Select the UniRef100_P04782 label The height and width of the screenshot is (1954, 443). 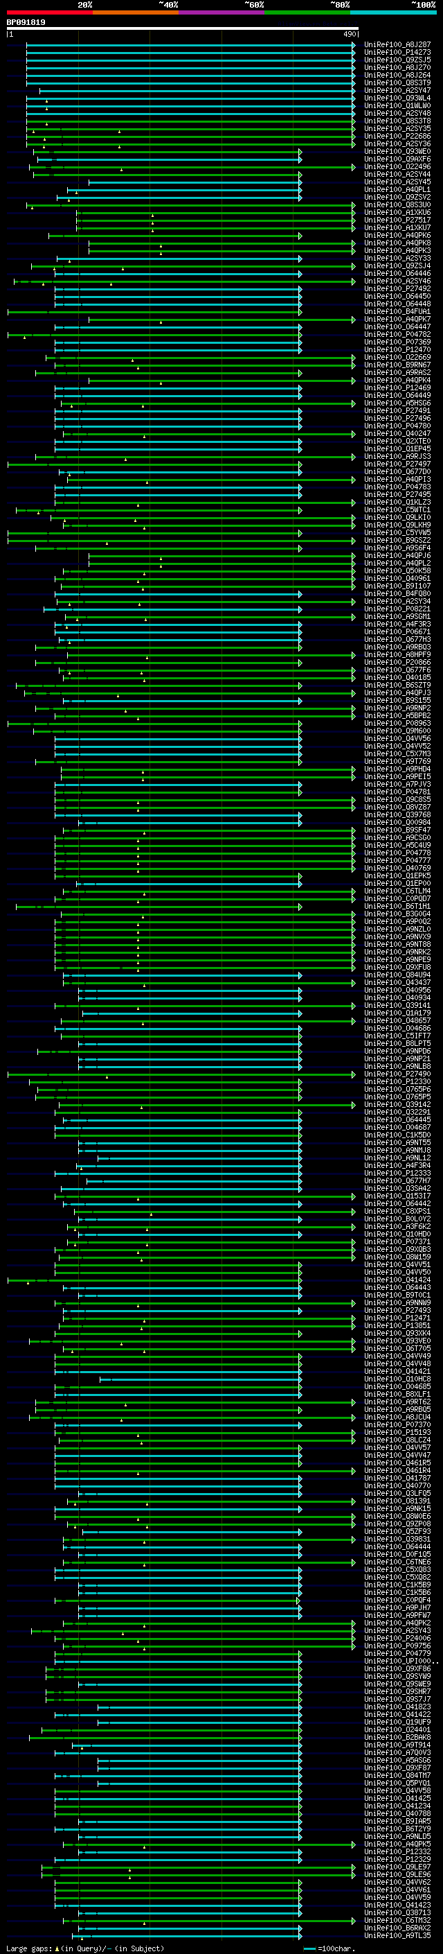397,335
